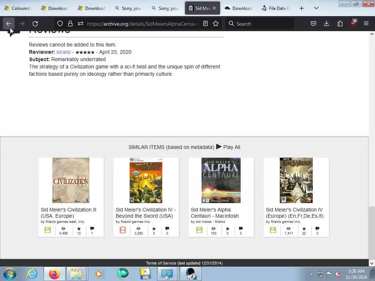Open Windows Explorer folder on taskbar
375x281 pixels.
tap(77, 274)
